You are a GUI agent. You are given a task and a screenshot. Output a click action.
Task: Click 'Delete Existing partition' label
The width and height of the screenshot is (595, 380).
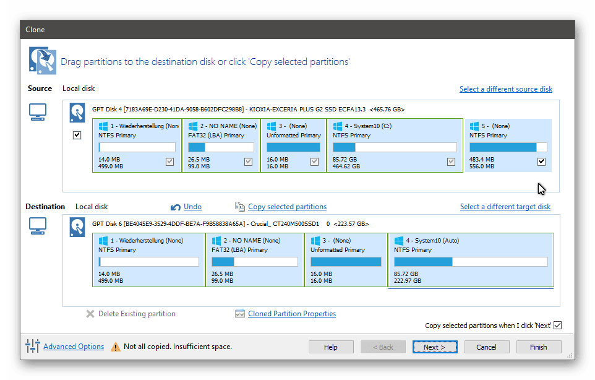137,314
